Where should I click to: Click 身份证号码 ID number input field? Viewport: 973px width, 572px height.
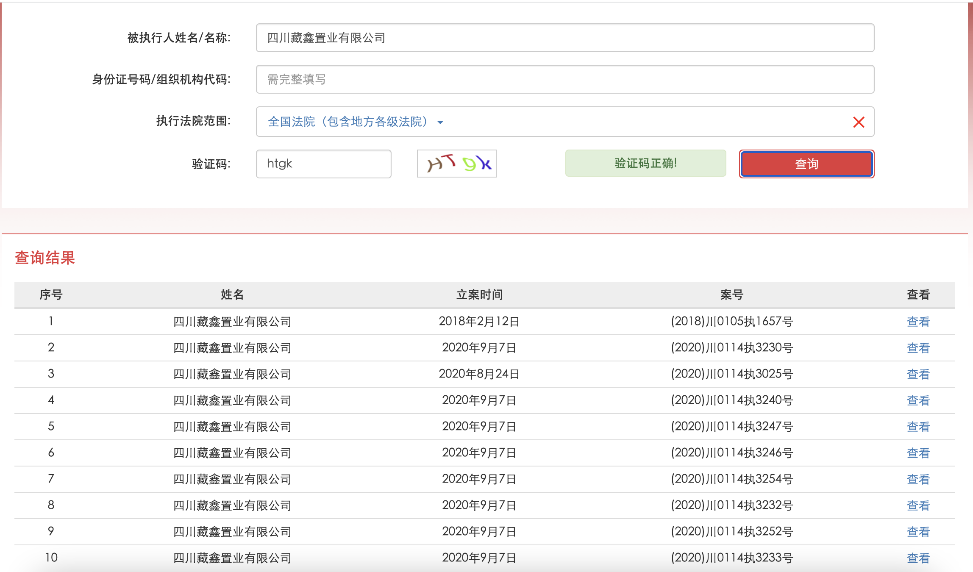tap(564, 80)
